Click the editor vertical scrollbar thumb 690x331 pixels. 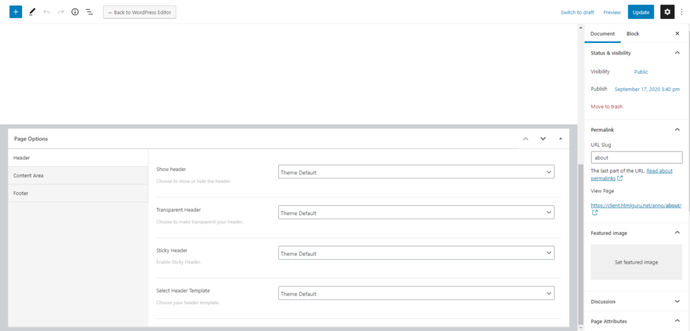tap(580, 244)
